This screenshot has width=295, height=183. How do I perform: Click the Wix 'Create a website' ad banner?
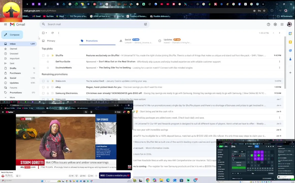click(115, 175)
